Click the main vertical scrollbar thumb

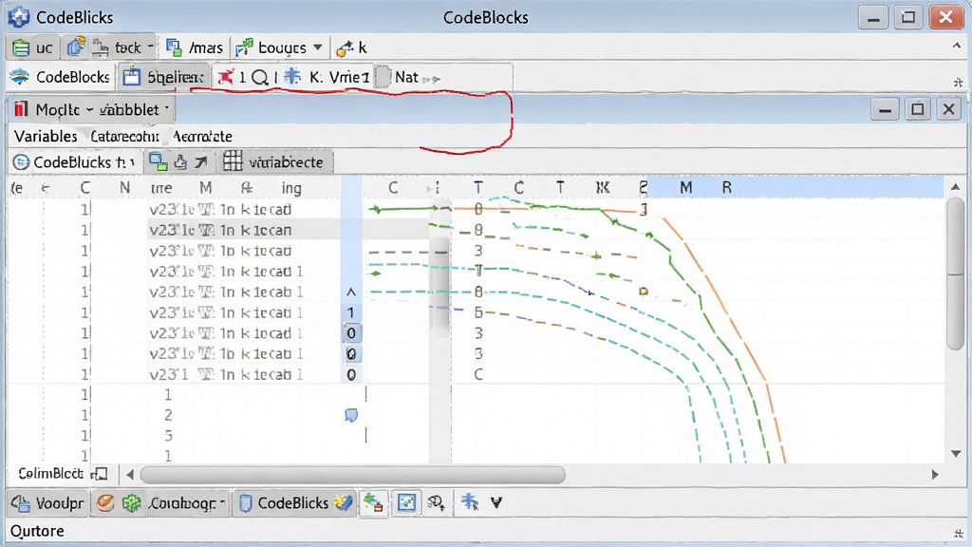[955, 273]
